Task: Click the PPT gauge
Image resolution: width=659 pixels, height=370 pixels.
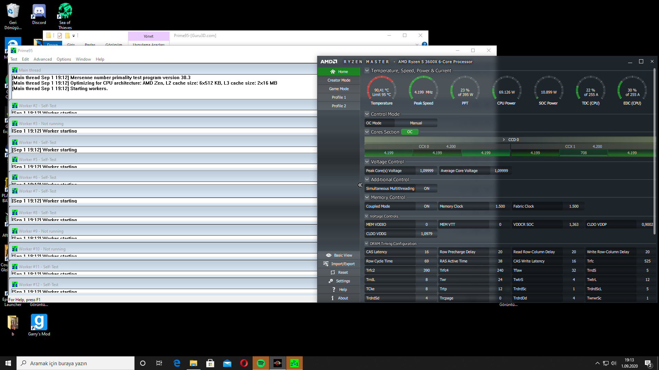Action: [465, 91]
